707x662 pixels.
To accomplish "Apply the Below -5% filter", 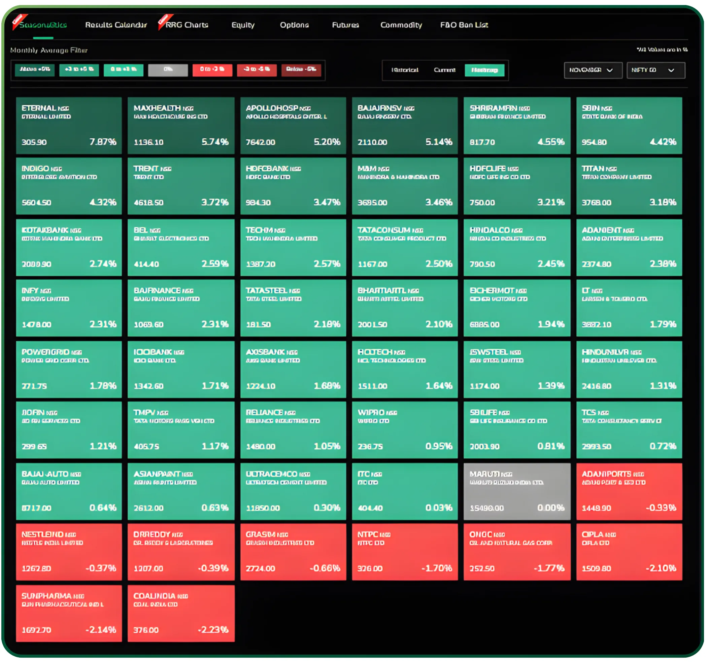I will [x=301, y=70].
